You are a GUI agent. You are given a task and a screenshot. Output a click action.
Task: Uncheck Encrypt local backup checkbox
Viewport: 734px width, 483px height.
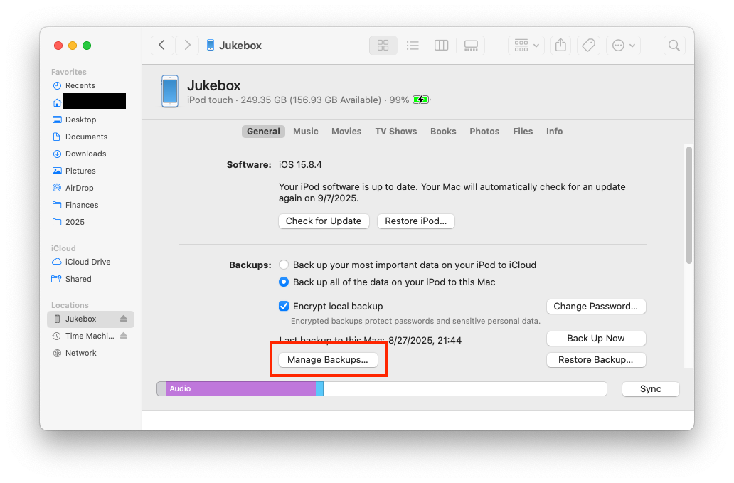(x=284, y=306)
